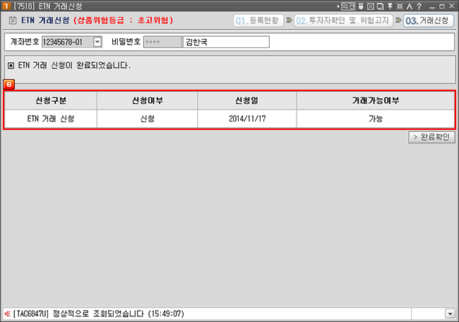
Task: Click the '가능' availability cell
Action: pos(376,119)
